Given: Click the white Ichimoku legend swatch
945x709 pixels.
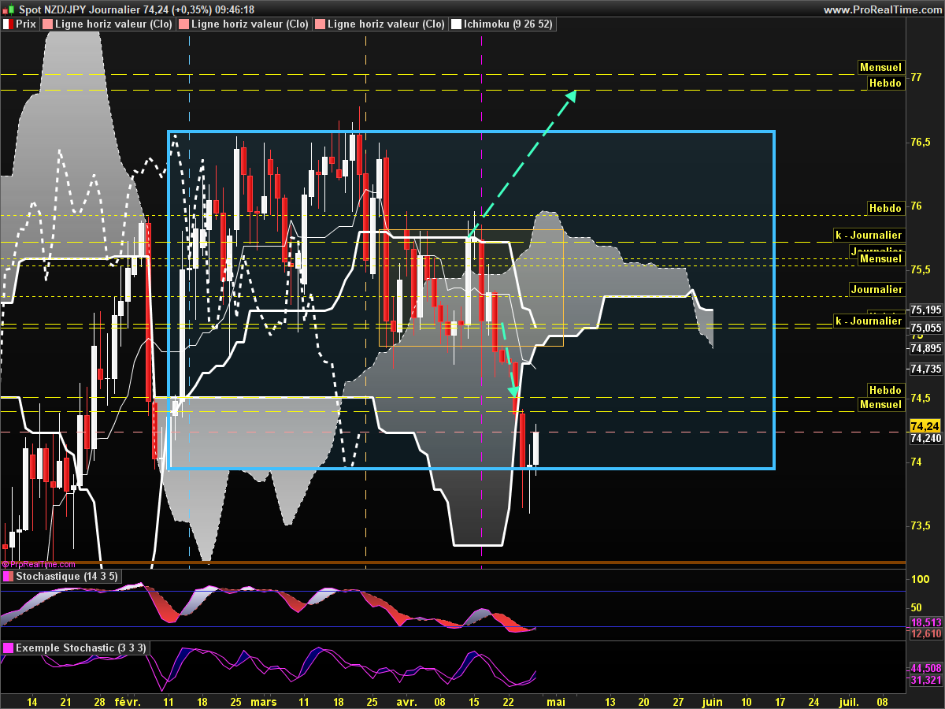Looking at the screenshot, I should pyautogui.click(x=456, y=24).
